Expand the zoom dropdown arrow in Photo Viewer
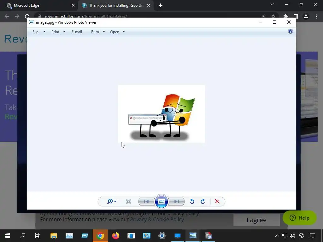The width and height of the screenshot is (323, 242). click(x=115, y=202)
